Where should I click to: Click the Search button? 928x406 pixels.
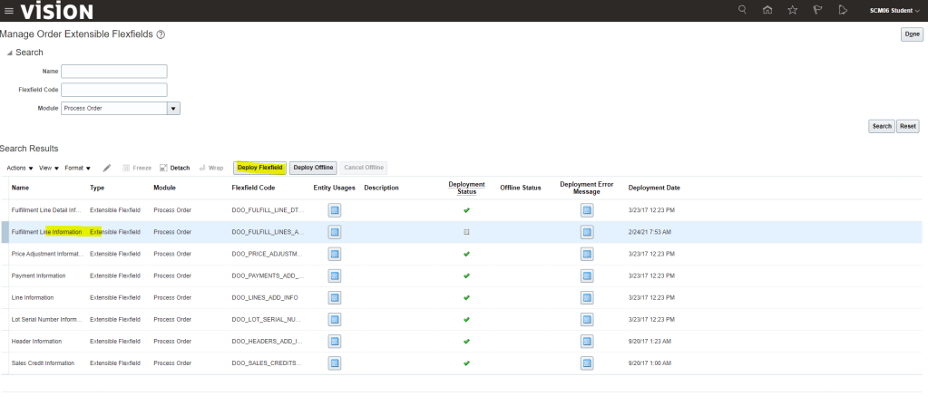[x=881, y=126]
